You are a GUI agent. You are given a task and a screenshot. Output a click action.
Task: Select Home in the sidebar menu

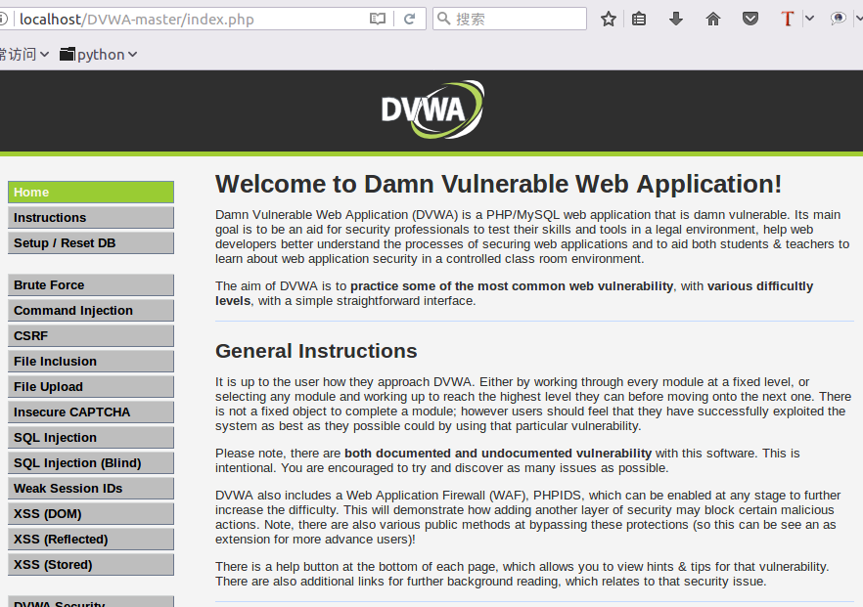[91, 193]
